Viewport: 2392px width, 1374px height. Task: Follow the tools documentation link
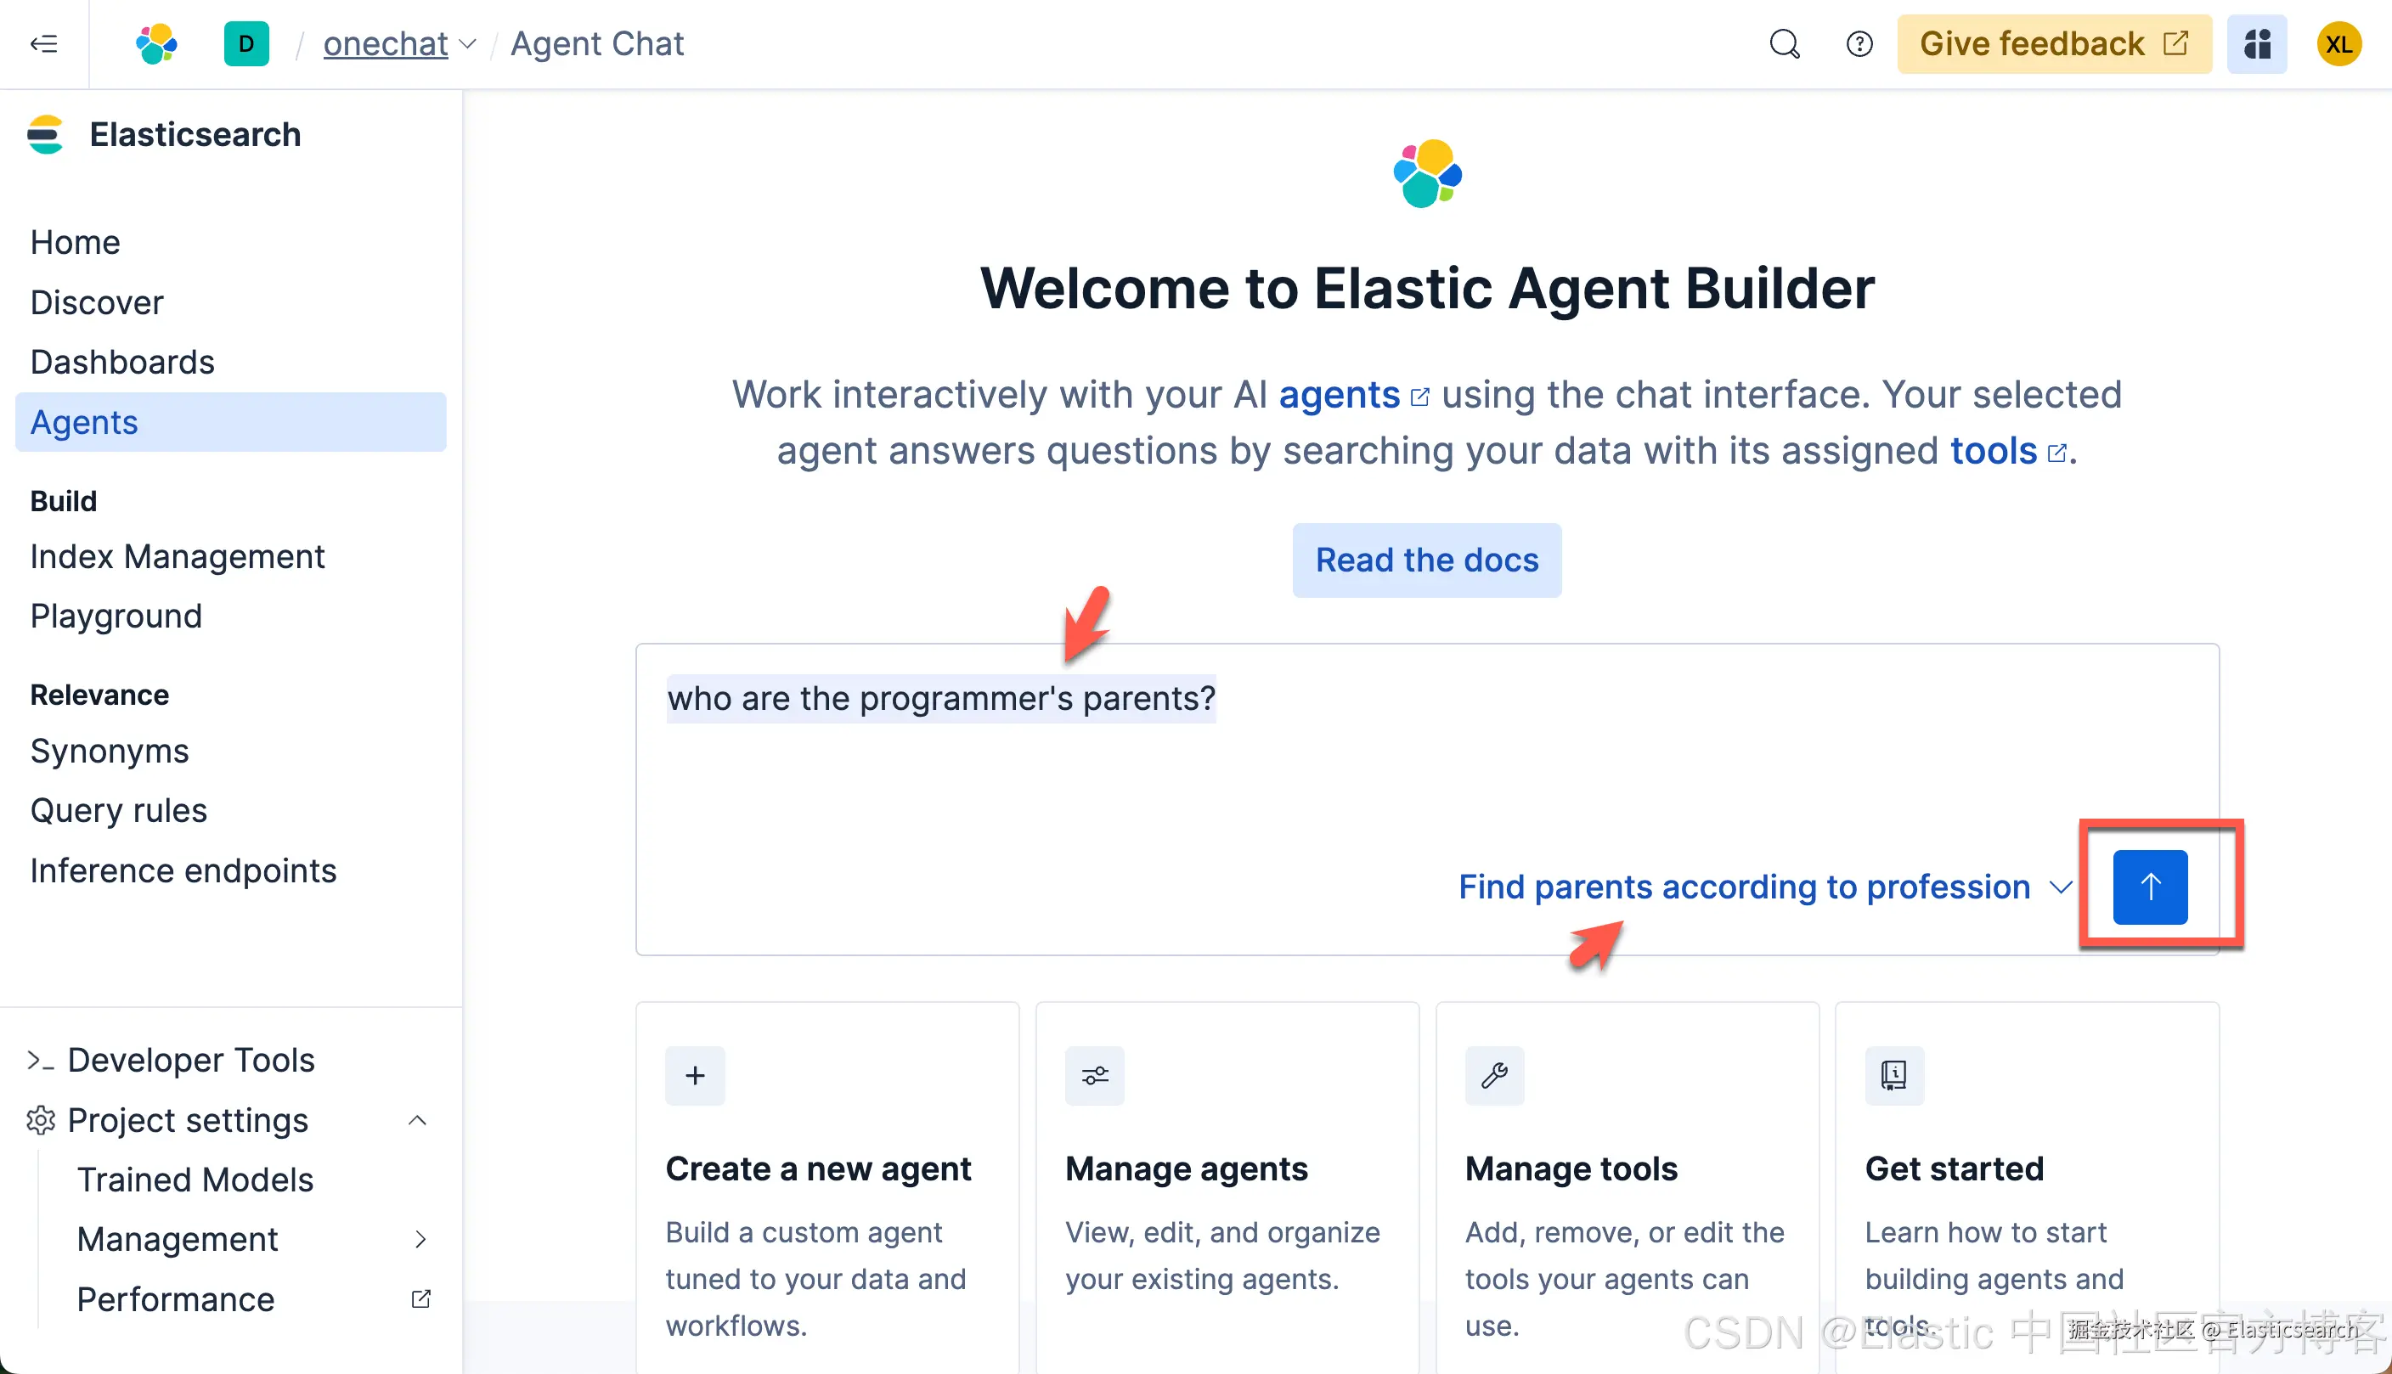pos(2009,451)
